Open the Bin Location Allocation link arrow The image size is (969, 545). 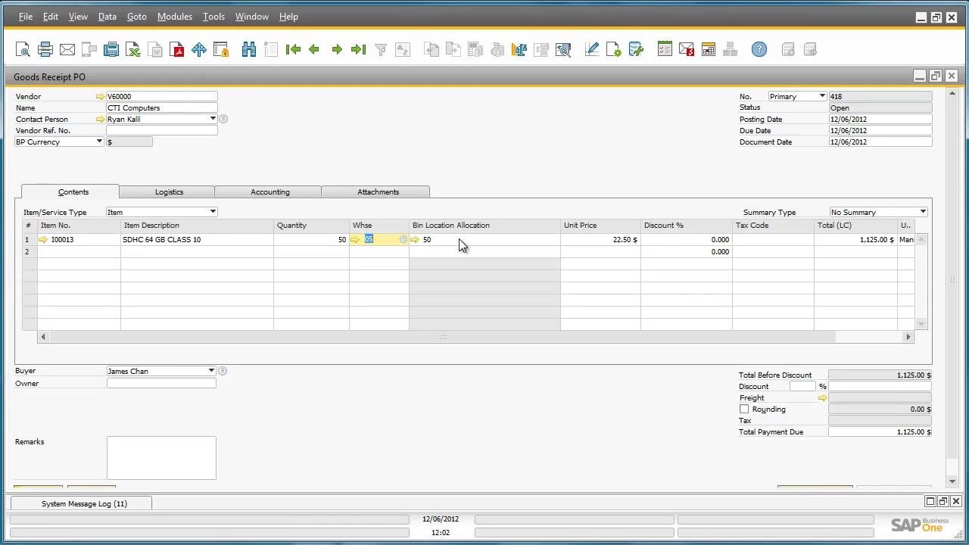[x=415, y=240]
